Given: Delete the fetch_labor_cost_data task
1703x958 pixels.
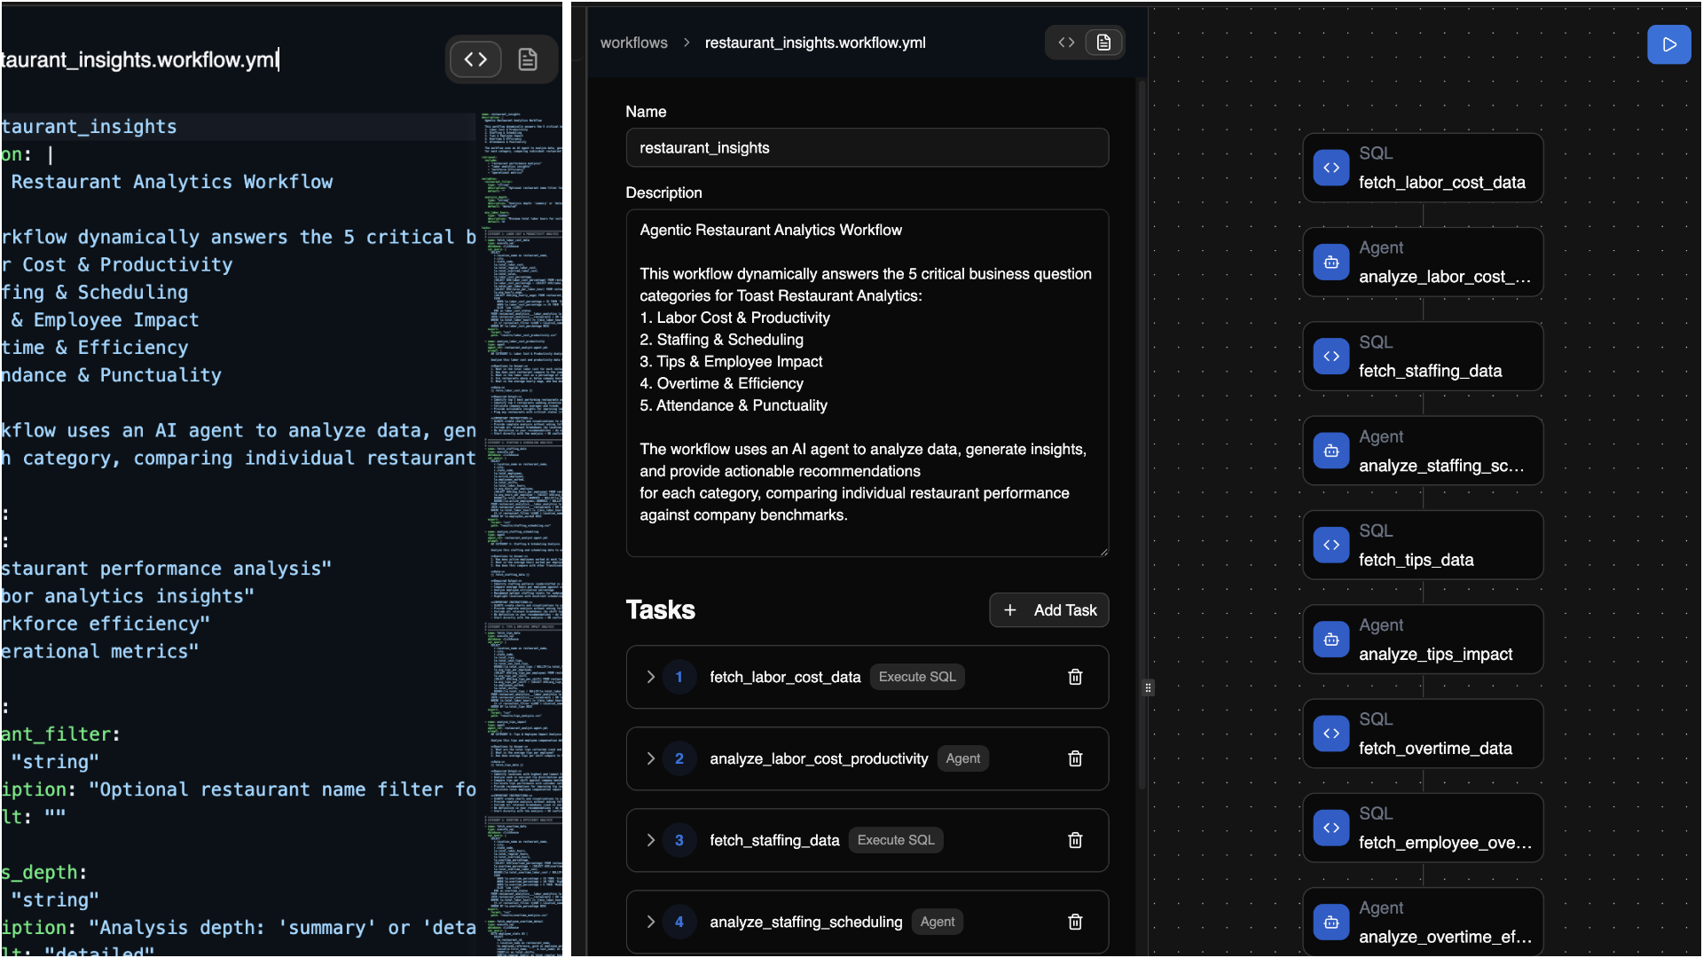Looking at the screenshot, I should tap(1075, 677).
